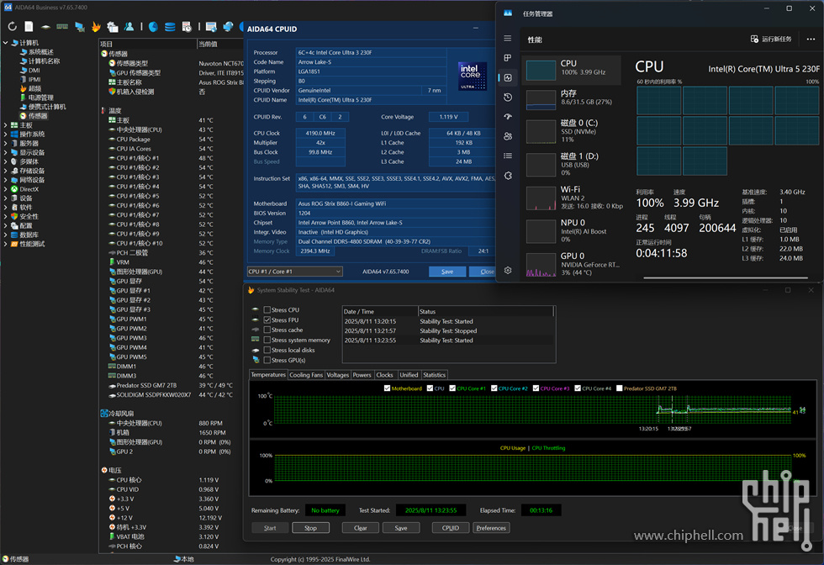Screen dimensions: 824x565
Task: Open Startup apps gauge icon in Task Manager
Action: click(x=508, y=117)
